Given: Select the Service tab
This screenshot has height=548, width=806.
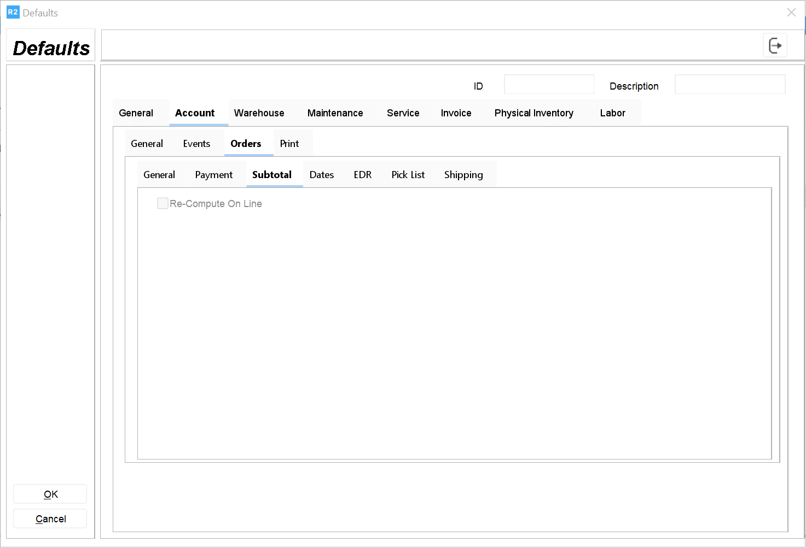Looking at the screenshot, I should (403, 113).
